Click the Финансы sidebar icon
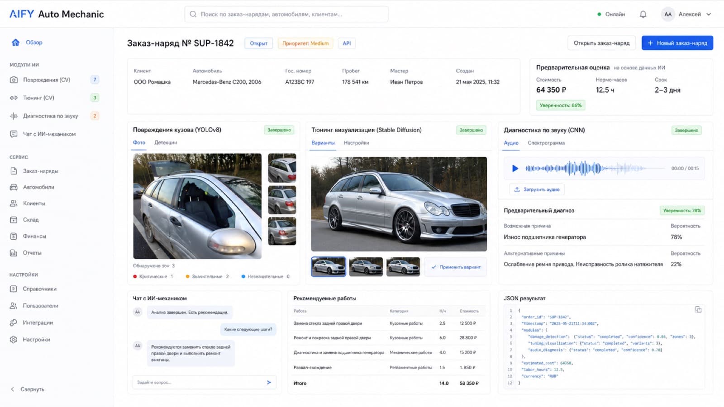 click(x=14, y=236)
